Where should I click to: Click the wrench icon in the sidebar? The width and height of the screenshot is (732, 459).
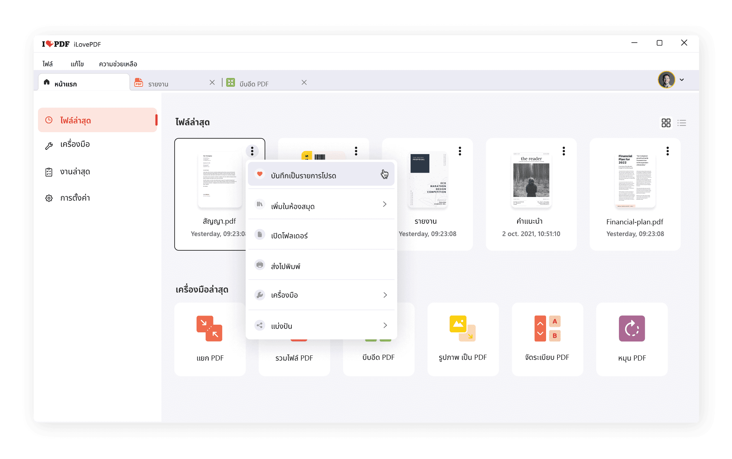[49, 146]
